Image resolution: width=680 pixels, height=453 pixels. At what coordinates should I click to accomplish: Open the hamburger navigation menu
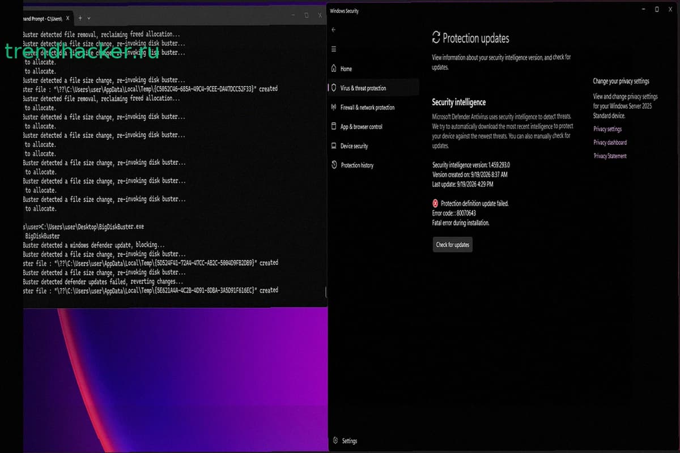[x=334, y=49]
